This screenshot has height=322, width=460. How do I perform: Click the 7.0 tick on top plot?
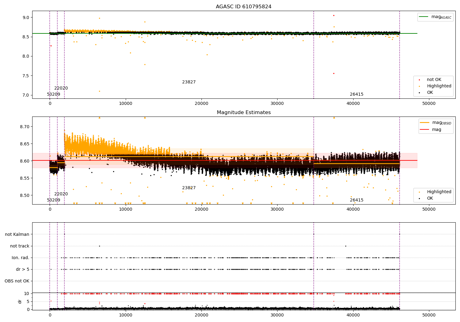(26, 95)
